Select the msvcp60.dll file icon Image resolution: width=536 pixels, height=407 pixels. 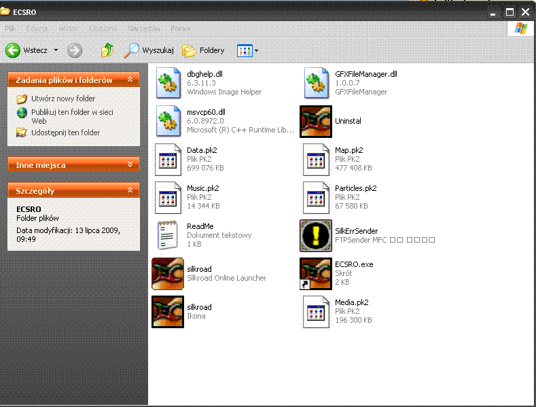(x=168, y=121)
